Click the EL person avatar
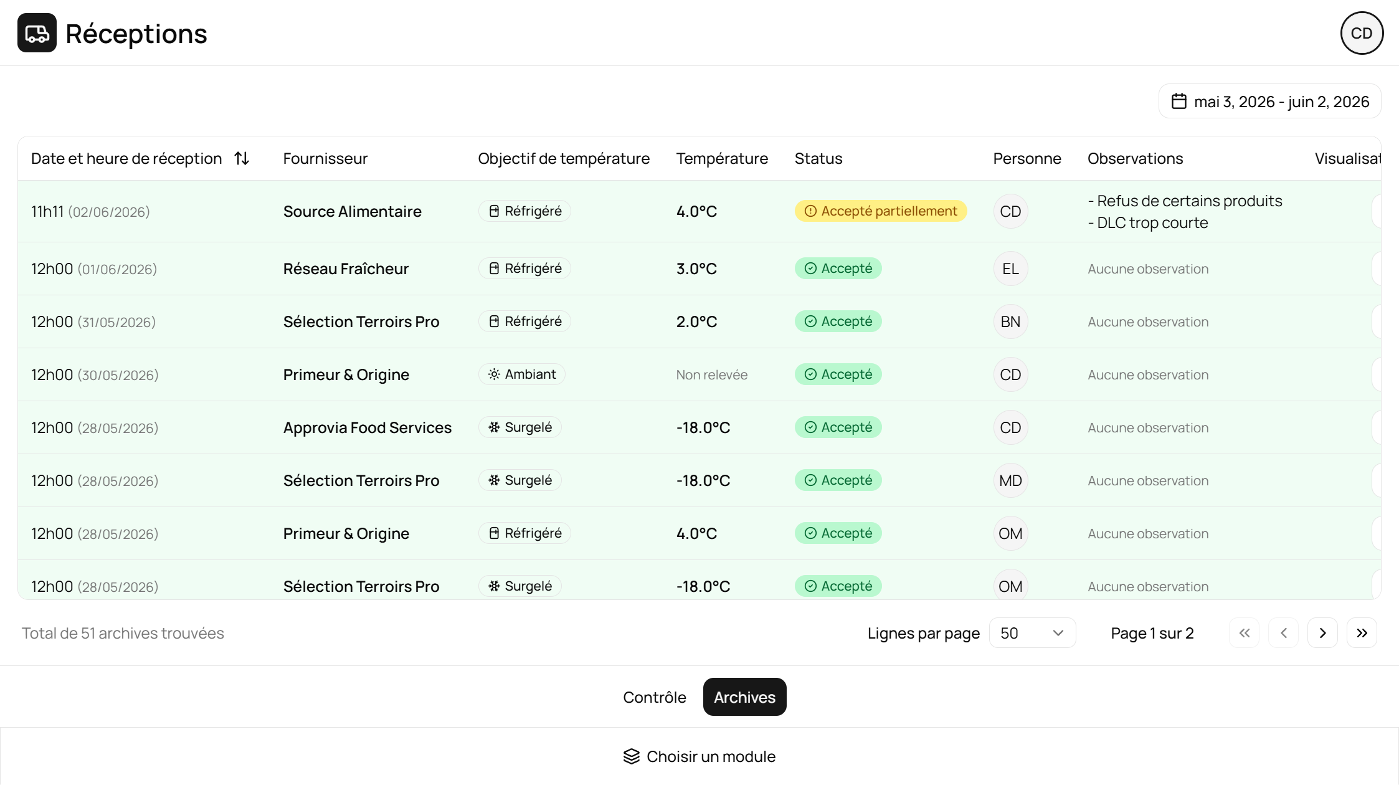 [x=1010, y=269]
